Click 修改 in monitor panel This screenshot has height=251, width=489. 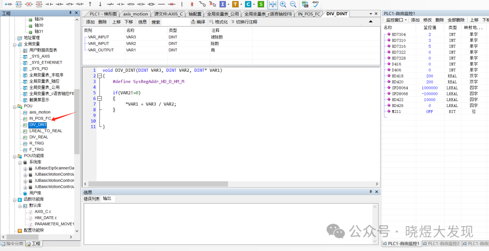click(x=427, y=19)
